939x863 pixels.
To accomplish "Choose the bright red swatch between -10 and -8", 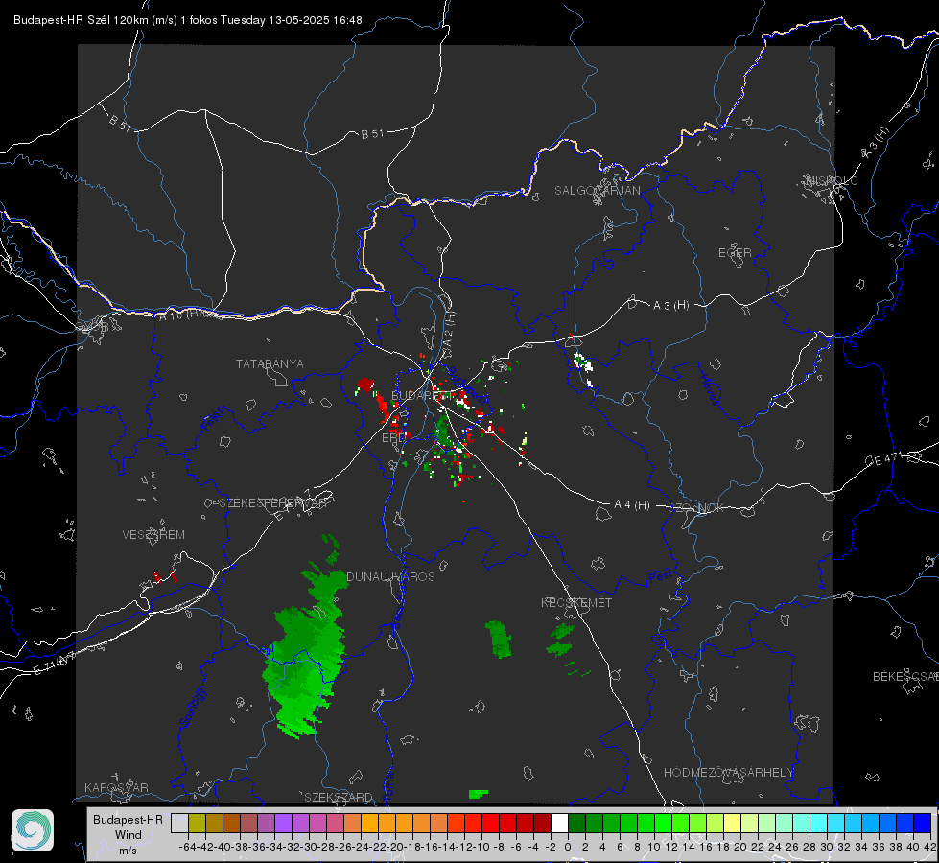I will 490,823.
